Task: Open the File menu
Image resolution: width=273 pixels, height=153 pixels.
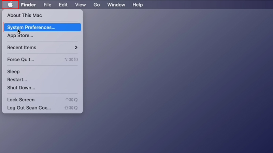Action: click(x=47, y=5)
